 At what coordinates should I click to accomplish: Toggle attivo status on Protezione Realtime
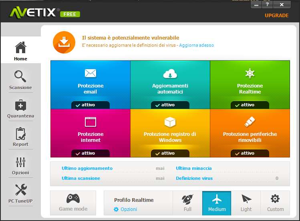pos(250,105)
